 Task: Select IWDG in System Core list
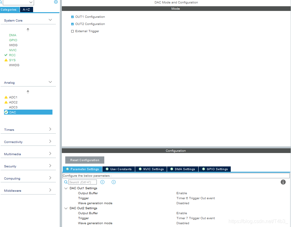click(x=13, y=45)
